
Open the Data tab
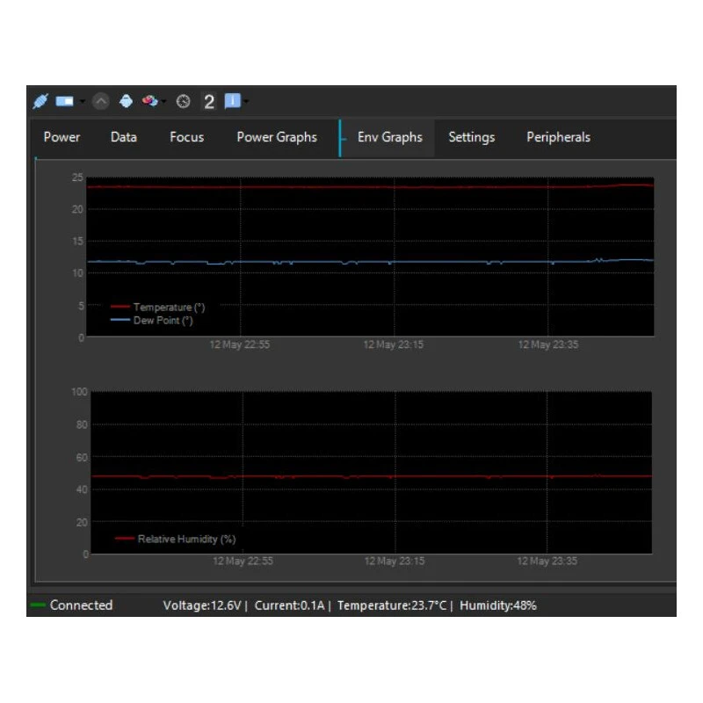pyautogui.click(x=123, y=137)
